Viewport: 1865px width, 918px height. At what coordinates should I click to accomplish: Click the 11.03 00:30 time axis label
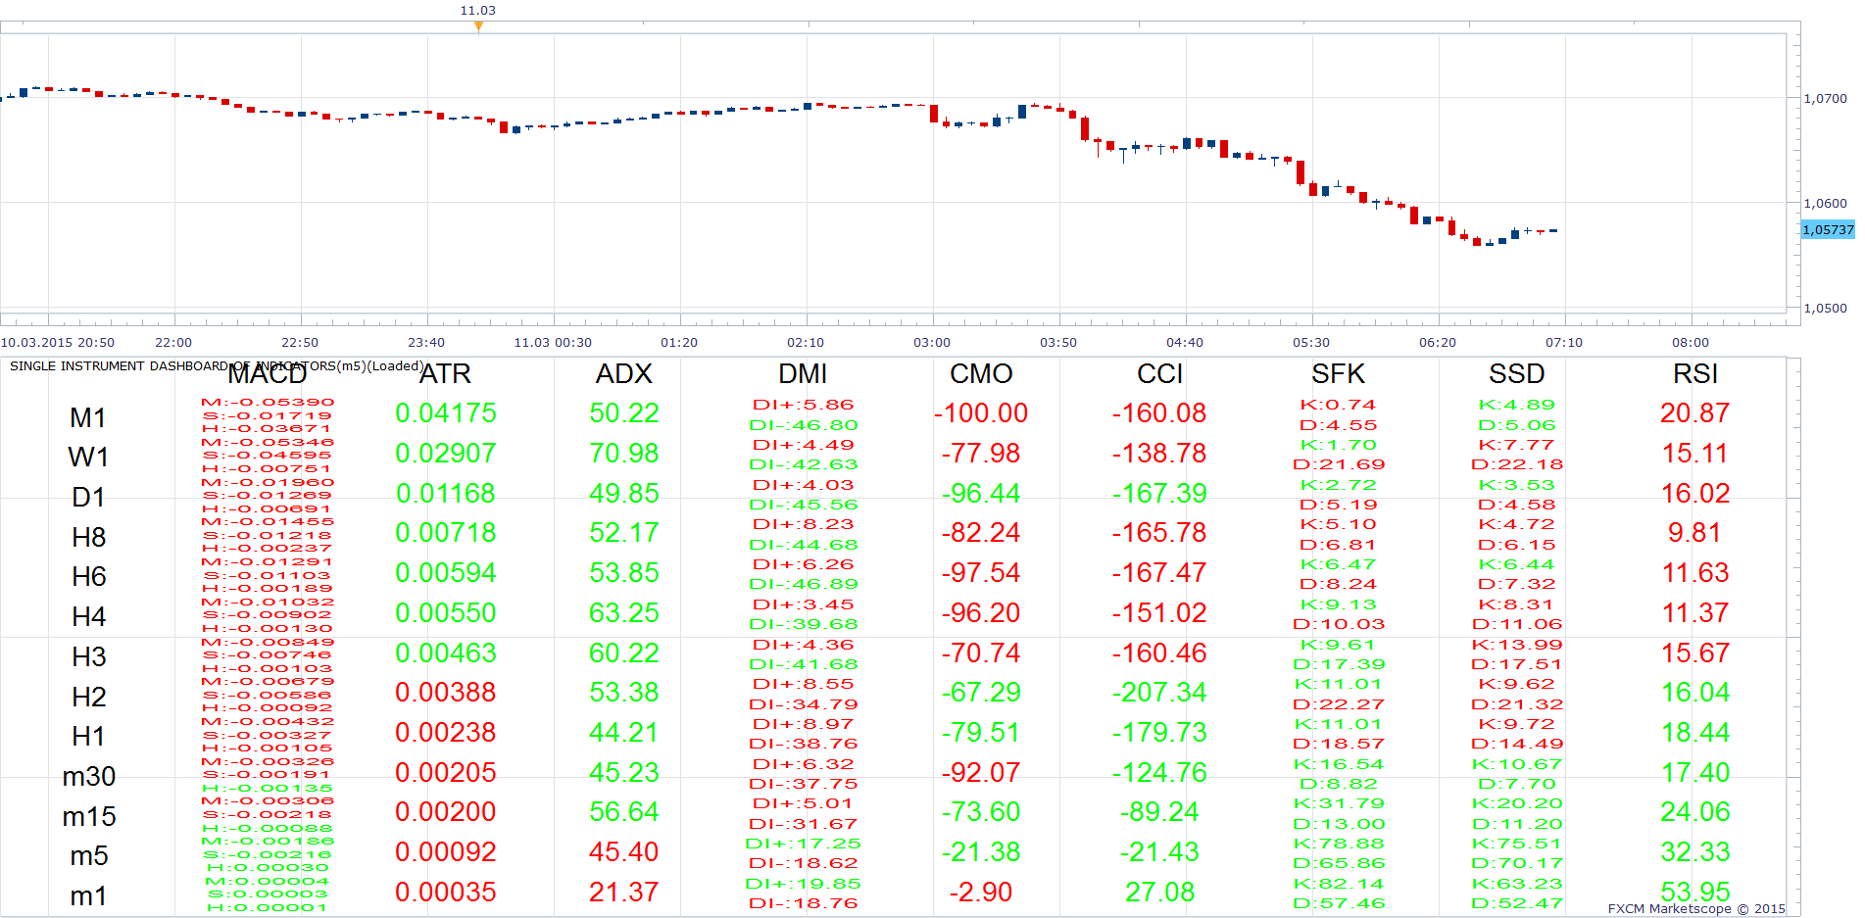553,342
